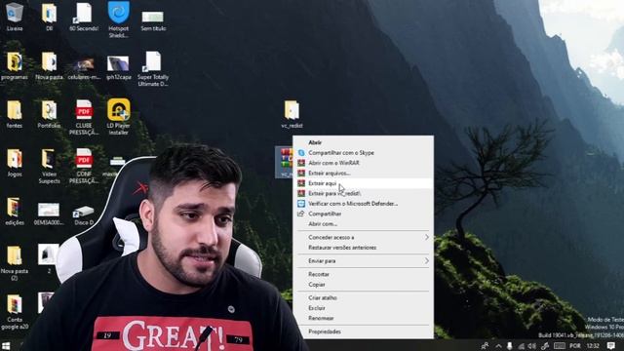Choose Abrir in the context menu
Viewport: 624px width, 351px height.
(x=364, y=142)
